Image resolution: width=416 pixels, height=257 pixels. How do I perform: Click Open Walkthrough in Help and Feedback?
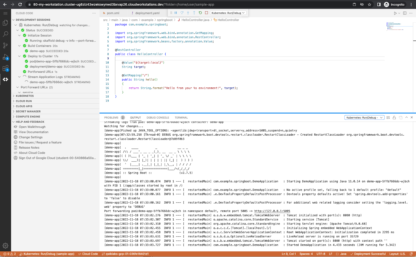pyautogui.click(x=32, y=127)
